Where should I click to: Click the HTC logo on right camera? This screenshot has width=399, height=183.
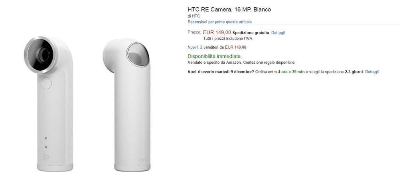[x=143, y=160]
